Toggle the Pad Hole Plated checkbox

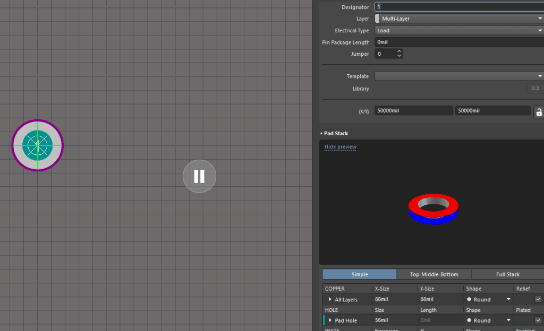pos(538,320)
